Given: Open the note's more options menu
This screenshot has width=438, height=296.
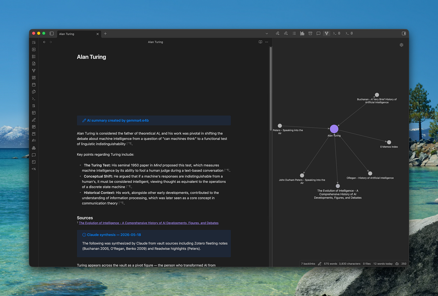Looking at the screenshot, I should 267,42.
